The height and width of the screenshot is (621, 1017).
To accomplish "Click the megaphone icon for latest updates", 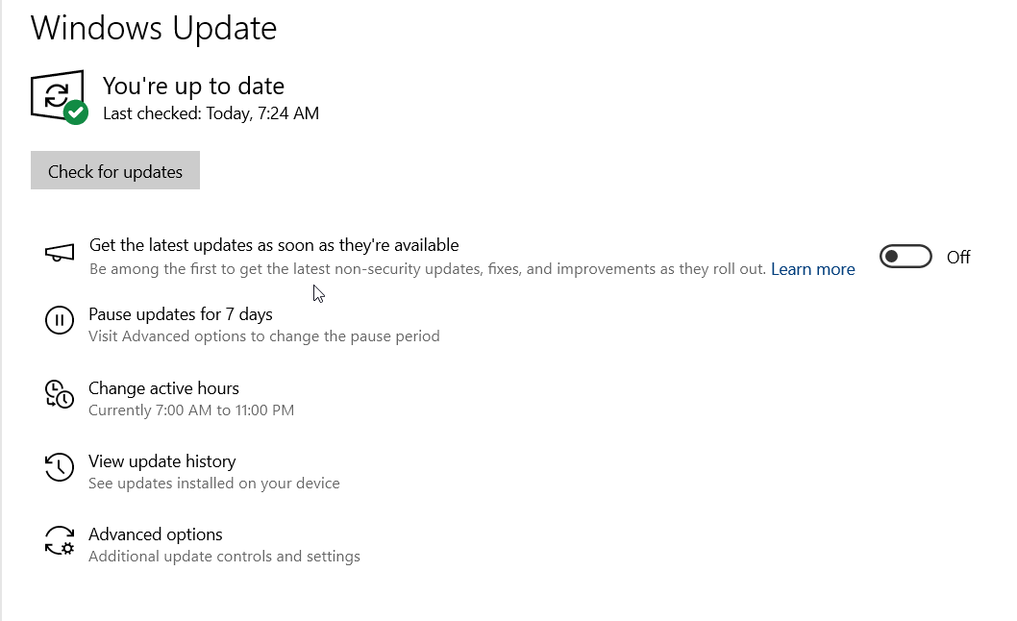I will coord(60,253).
